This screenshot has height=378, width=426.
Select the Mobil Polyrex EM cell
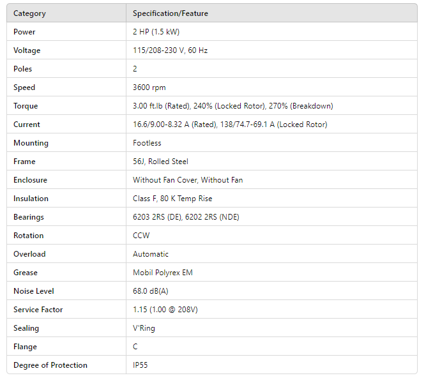[162, 273]
